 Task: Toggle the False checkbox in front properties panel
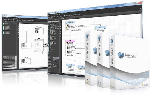point(54,65)
